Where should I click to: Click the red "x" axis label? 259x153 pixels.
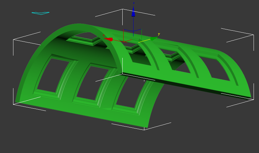coord(104,35)
